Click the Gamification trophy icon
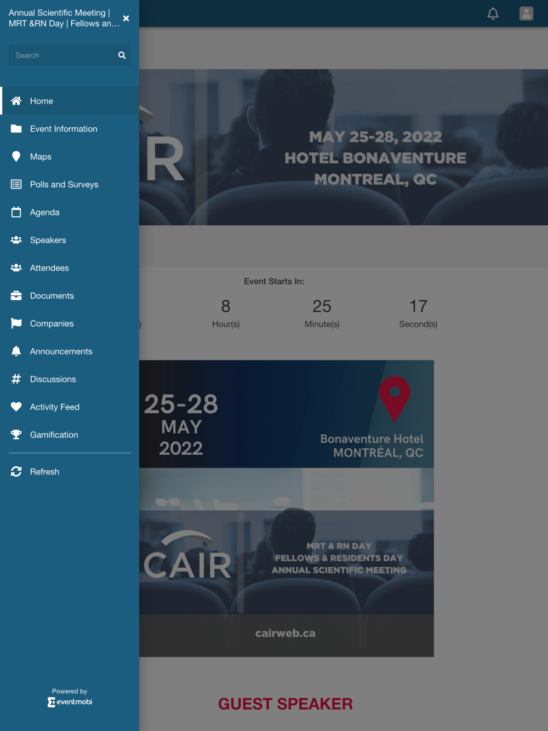 coord(16,435)
